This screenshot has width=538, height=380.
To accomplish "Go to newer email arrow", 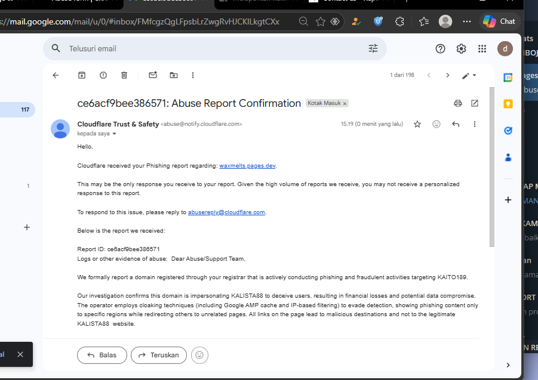I will tap(429, 75).
